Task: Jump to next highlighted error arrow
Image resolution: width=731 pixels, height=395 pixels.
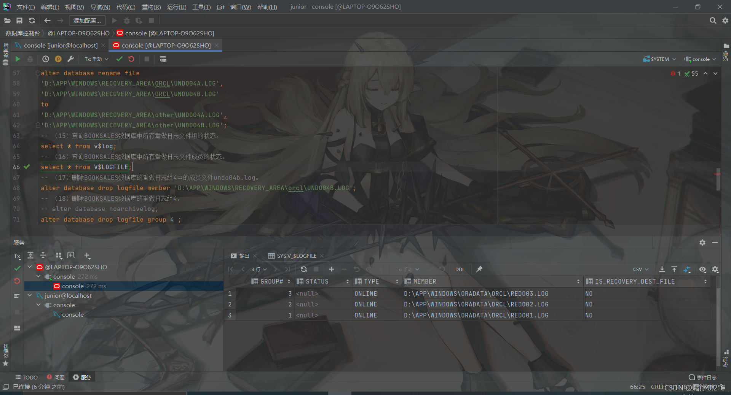Action: [x=715, y=73]
